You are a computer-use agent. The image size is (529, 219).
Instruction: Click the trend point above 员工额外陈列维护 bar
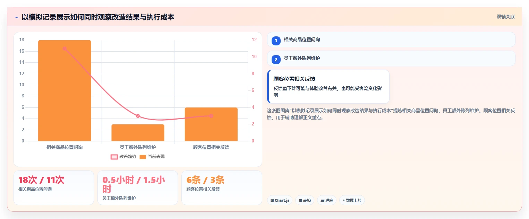tap(138, 116)
